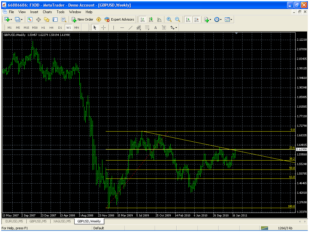Expand the indicators list dropdown
Screen dimensions: 309x232
[210, 19]
